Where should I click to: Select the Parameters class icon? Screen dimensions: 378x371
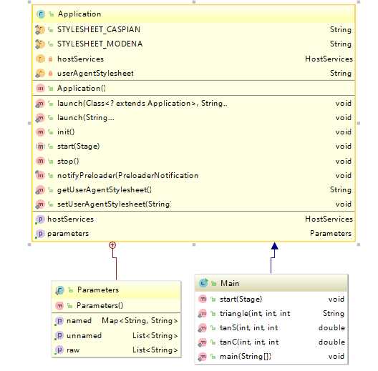[59, 290]
